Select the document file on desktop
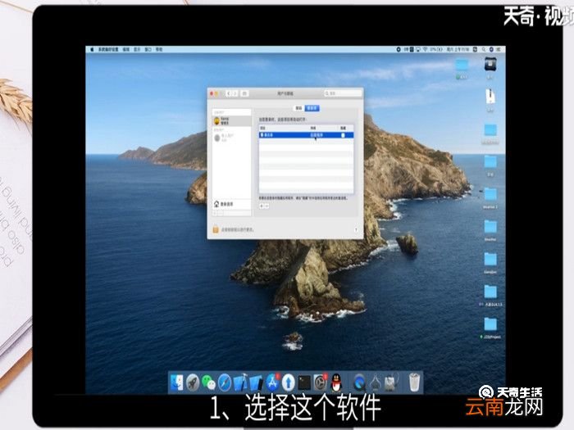Screen dimensions: 574x430 pyautogui.click(x=490, y=97)
